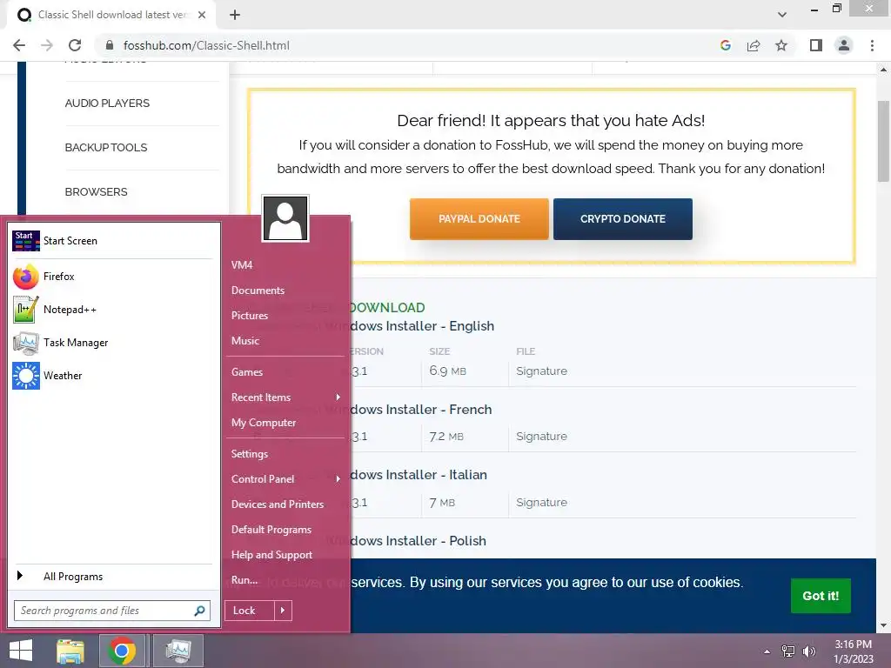Click scrollbar down arrow

pos(883,626)
